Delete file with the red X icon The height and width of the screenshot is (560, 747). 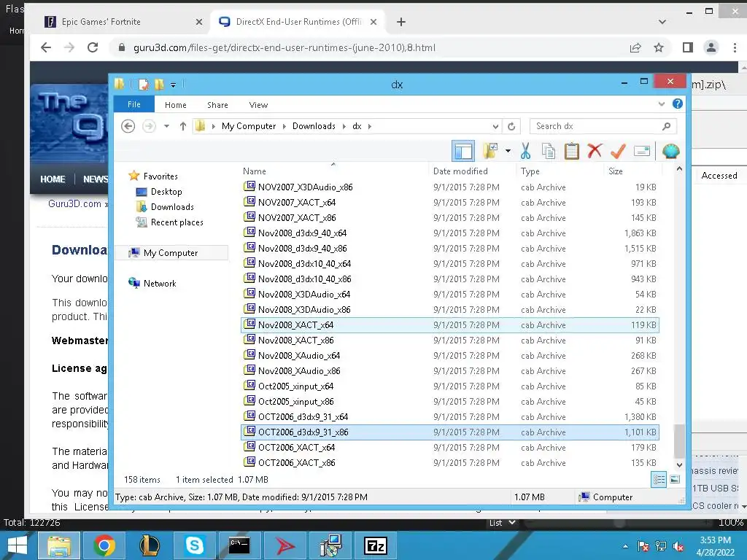pos(595,152)
